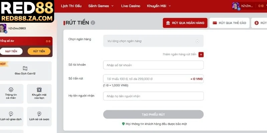Focus the Nhập số tài khoản field
The image size is (267, 133).
coord(153,65)
